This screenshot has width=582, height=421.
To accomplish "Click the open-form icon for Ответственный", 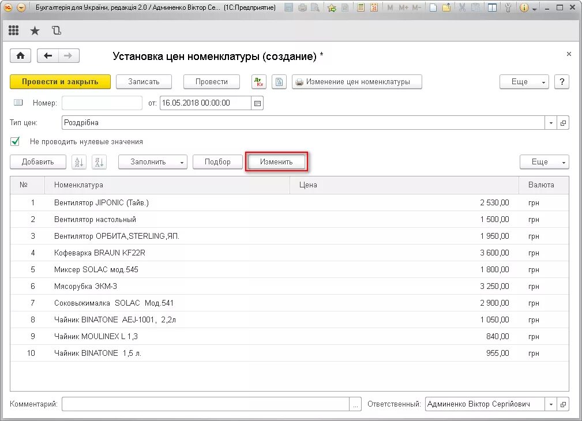I will click(563, 404).
